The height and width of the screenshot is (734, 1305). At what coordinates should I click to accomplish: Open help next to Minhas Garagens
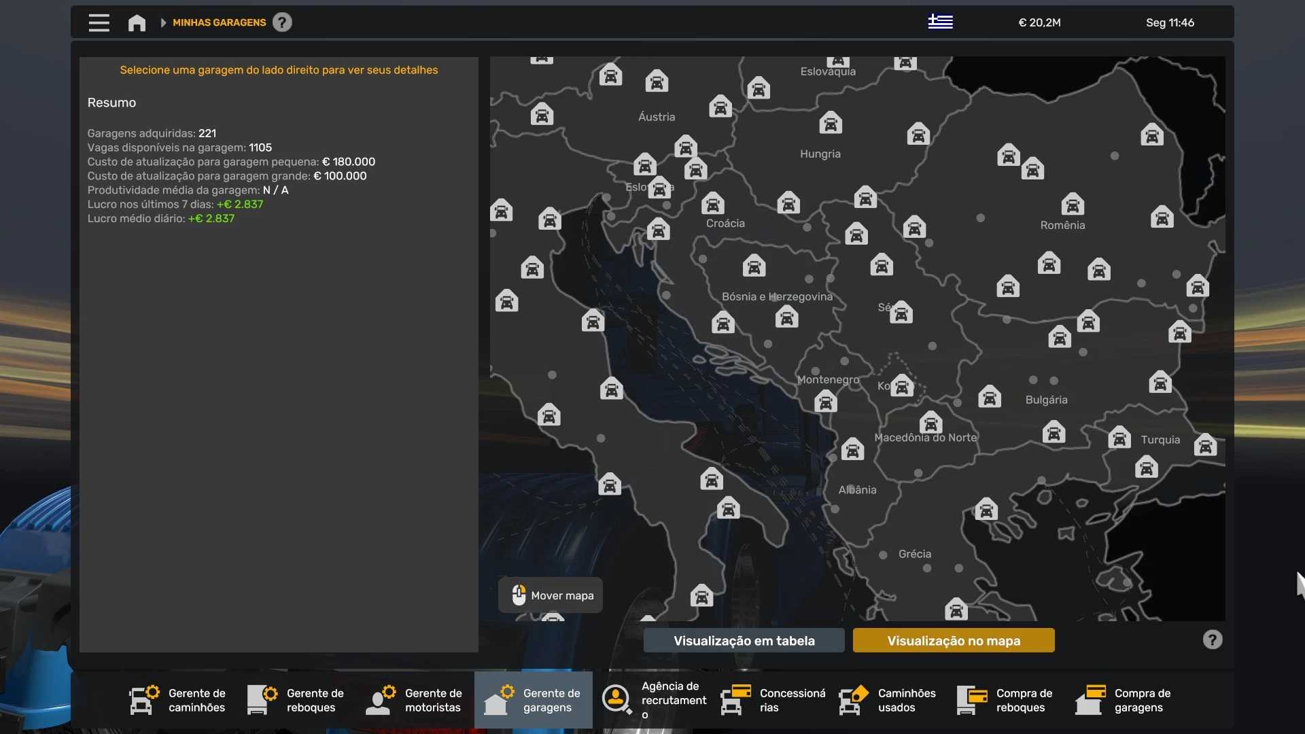(282, 22)
